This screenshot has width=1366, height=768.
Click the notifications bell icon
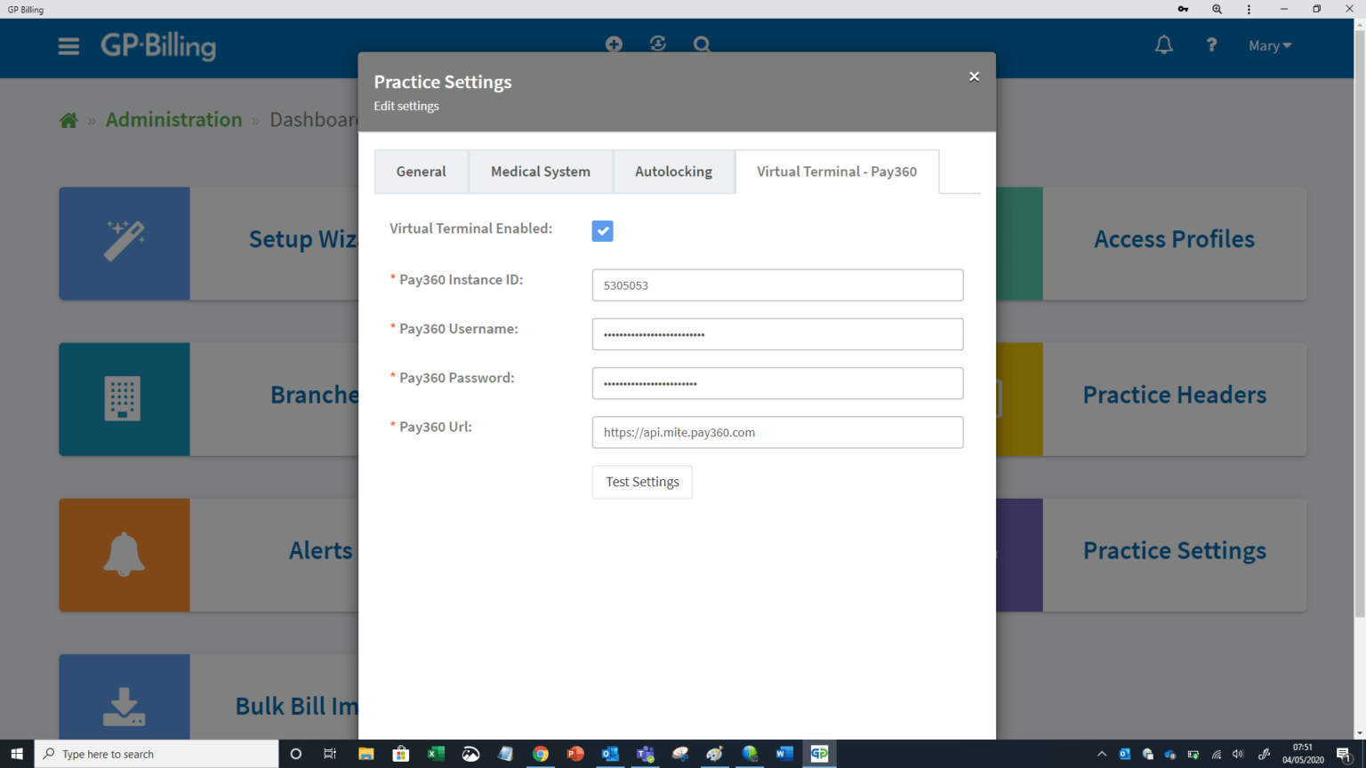tap(1163, 45)
